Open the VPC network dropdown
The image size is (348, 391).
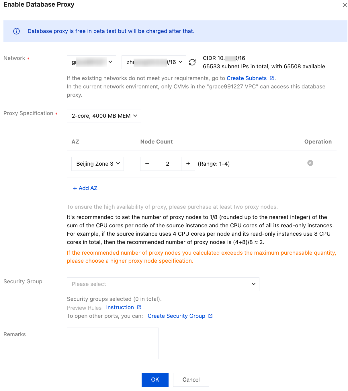91,62
